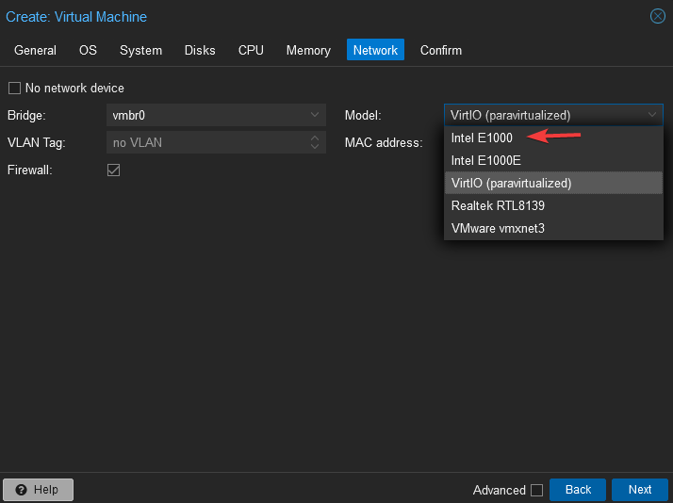Choose Intel E1000E network model

coord(485,160)
